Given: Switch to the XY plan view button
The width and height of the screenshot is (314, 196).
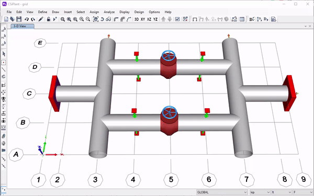Looking at the screenshot, I should [143, 19].
